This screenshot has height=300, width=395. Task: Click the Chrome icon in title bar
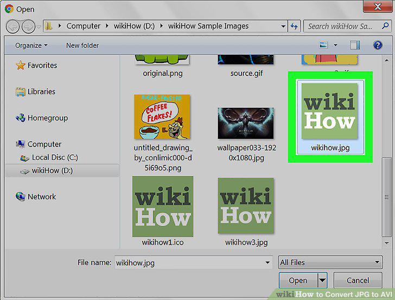[9, 9]
